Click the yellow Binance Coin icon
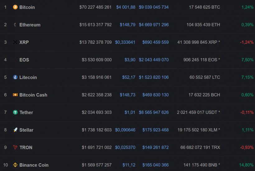Viewport: 255px width, 171px height. 15,165
